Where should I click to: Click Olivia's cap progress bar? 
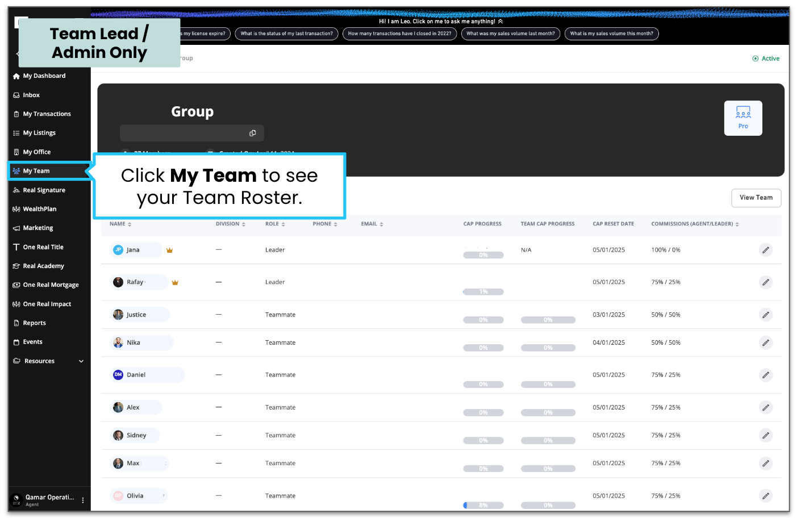coord(483,505)
